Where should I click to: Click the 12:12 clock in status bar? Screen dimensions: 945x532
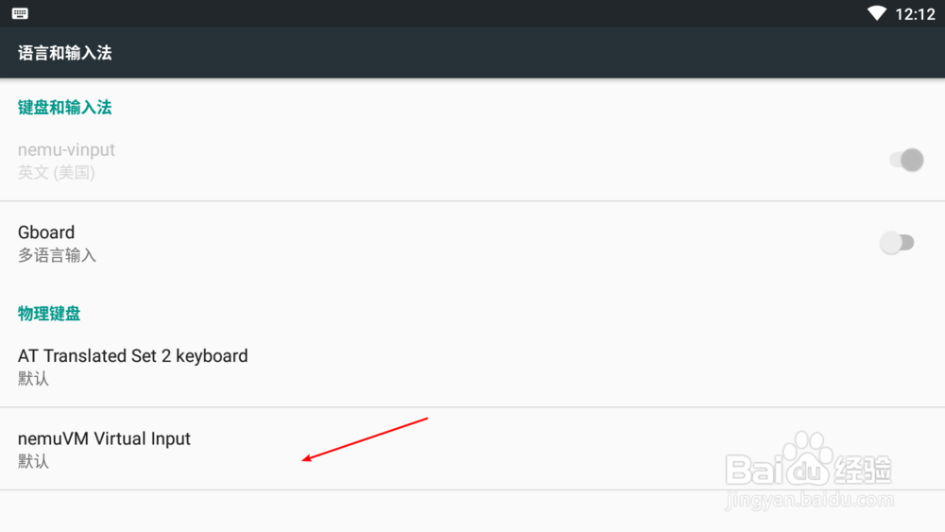915,14
